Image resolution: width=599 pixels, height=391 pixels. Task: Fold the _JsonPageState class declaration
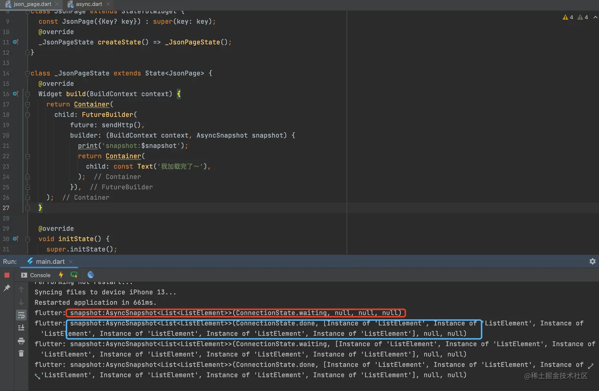[27, 73]
